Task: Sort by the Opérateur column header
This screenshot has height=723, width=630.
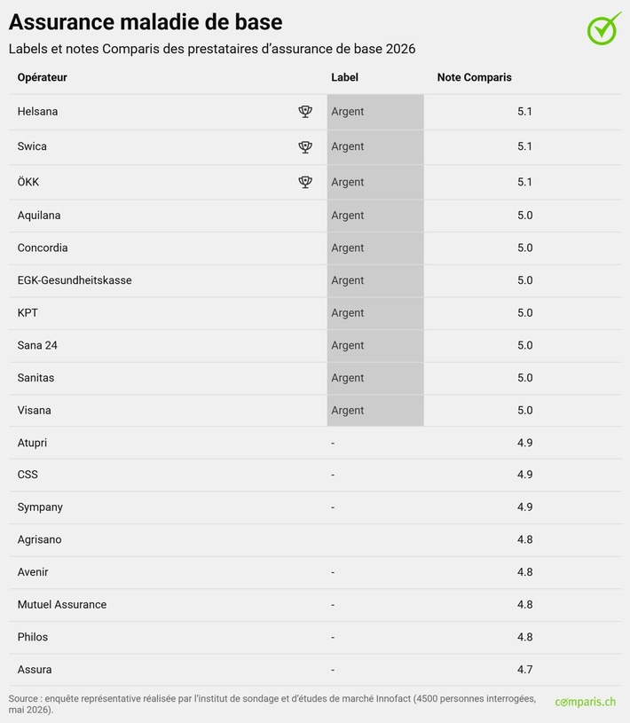Action: [x=43, y=77]
